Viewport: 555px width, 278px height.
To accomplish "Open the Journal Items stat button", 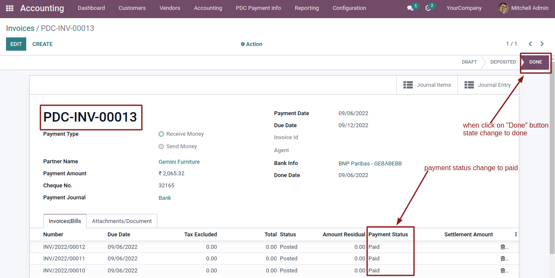I will tap(427, 85).
